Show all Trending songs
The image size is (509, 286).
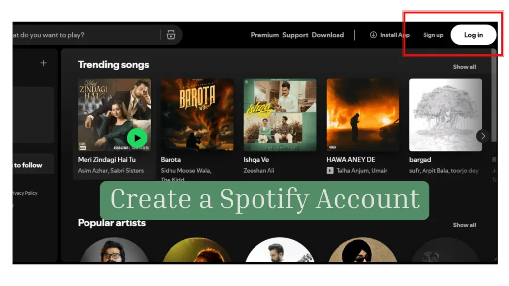(x=464, y=66)
